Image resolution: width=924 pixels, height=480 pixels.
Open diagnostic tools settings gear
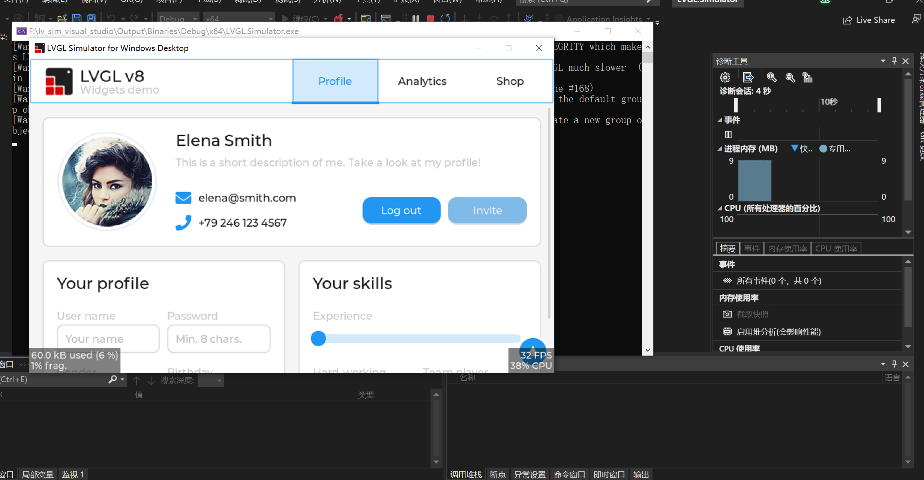click(x=725, y=78)
